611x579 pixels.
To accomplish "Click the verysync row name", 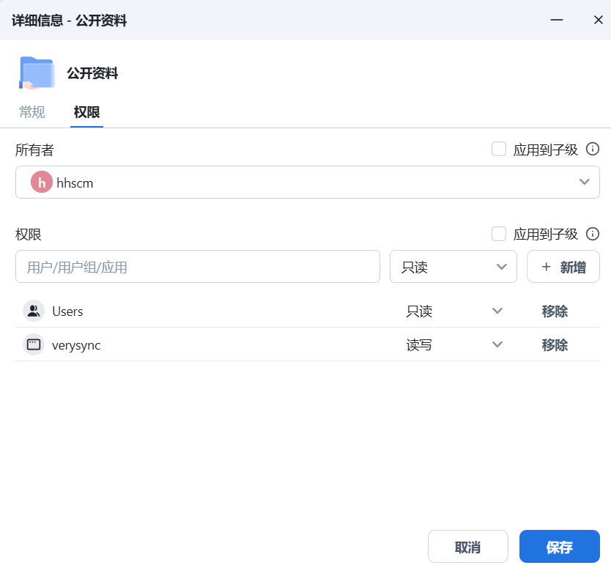I will pos(76,345).
